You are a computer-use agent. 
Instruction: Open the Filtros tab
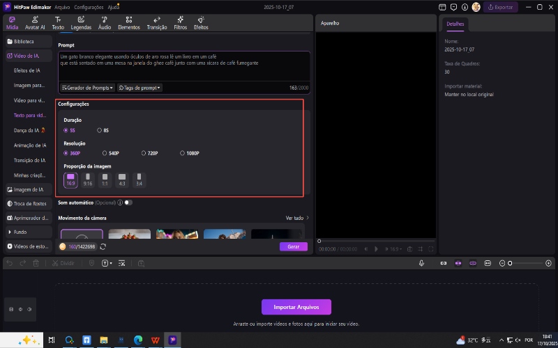point(181,23)
